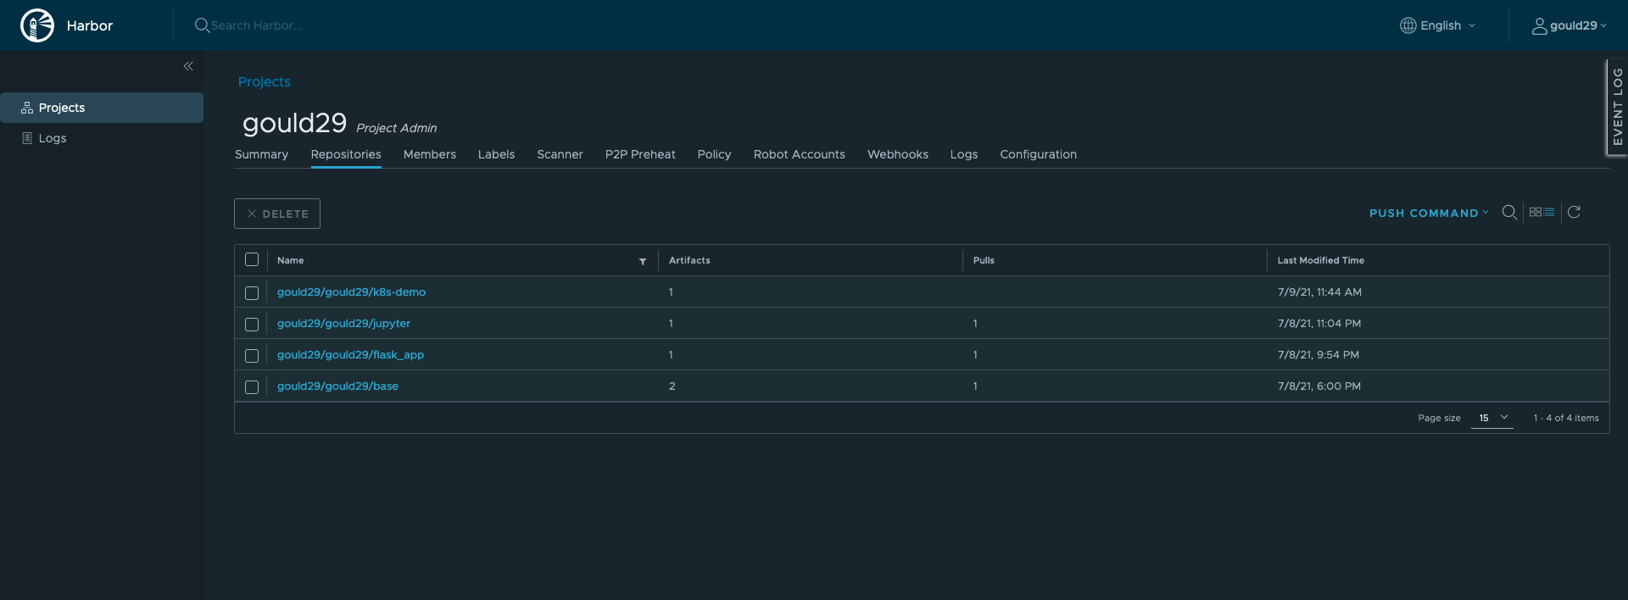1628x600 pixels.
Task: Click the Harbor logo icon
Action: click(x=37, y=25)
